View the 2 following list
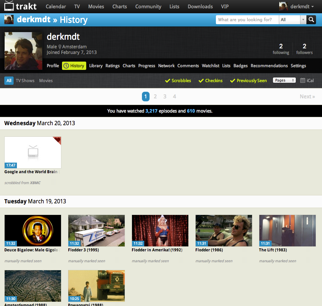This screenshot has height=306, width=322. [x=281, y=49]
